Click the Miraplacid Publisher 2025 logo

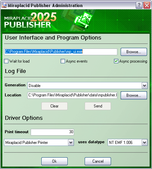click(30, 20)
